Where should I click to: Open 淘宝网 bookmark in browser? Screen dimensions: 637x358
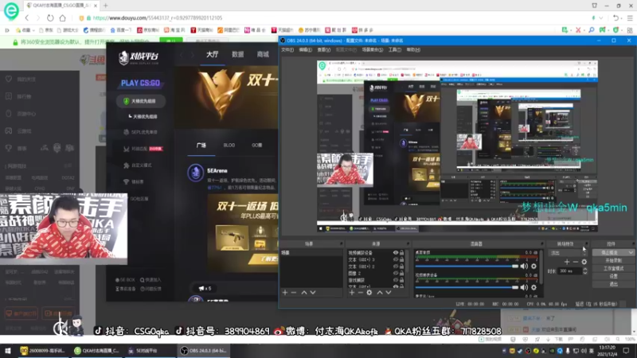(x=174, y=30)
